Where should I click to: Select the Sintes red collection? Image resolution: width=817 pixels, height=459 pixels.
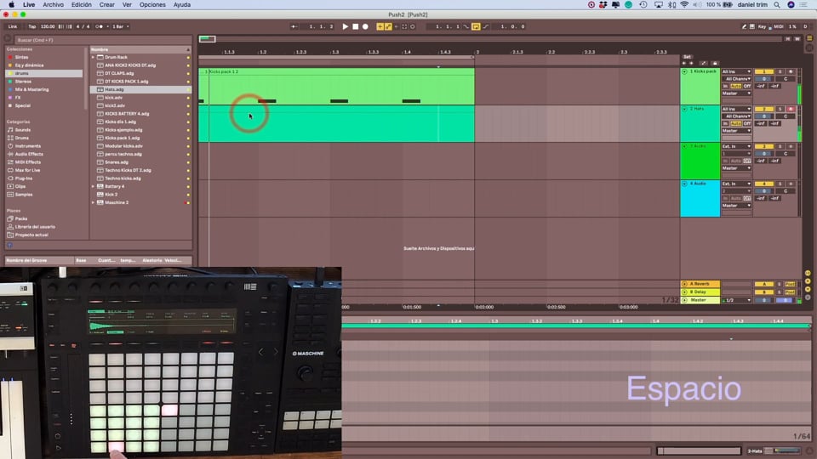point(21,57)
